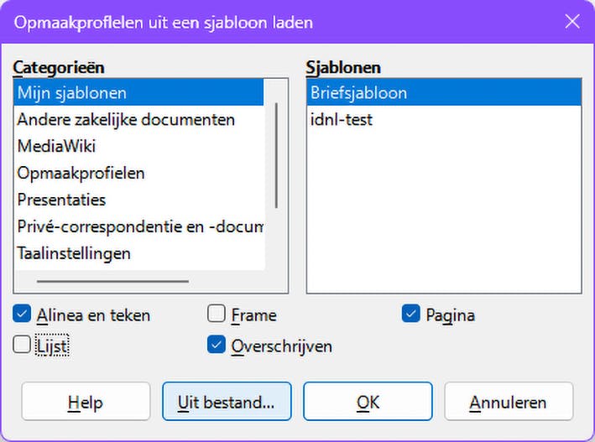Enable the Lijst checkbox

[x=23, y=346]
